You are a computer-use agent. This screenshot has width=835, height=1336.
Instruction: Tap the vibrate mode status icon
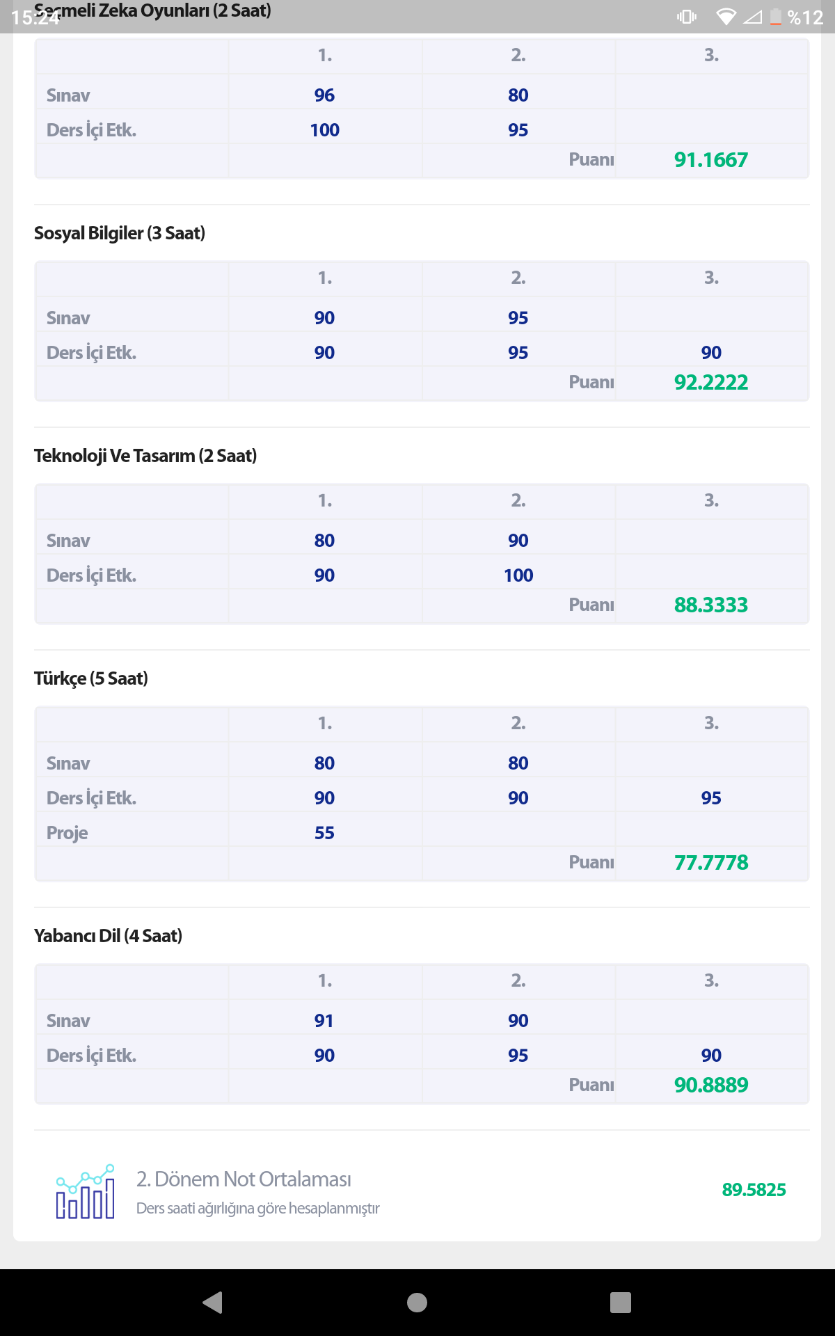click(x=687, y=17)
